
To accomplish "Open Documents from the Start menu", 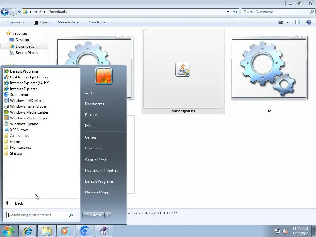I will 94,104.
